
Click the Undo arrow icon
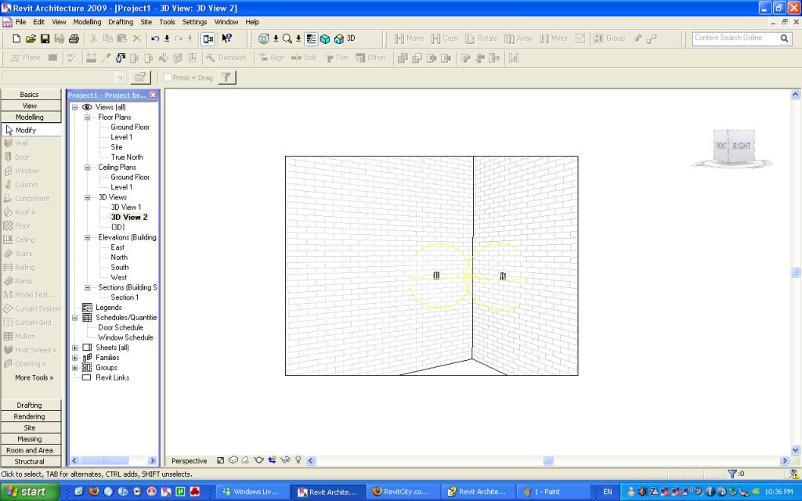pyautogui.click(x=155, y=38)
